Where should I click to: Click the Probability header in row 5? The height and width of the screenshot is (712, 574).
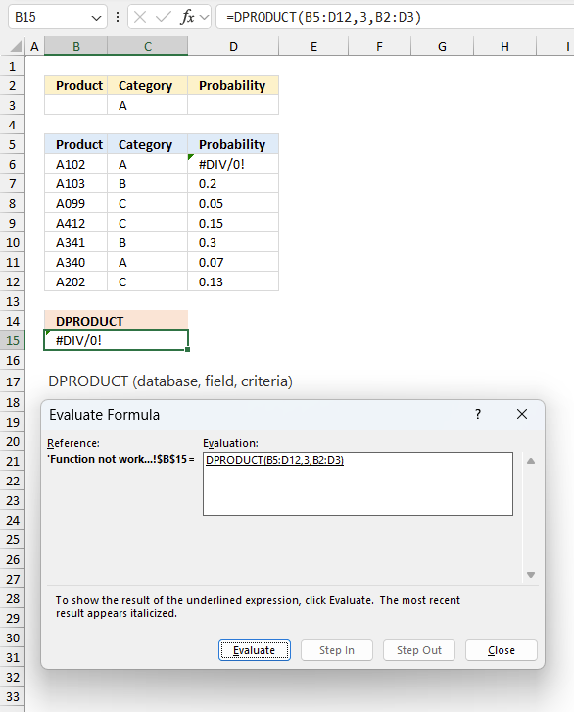233,144
